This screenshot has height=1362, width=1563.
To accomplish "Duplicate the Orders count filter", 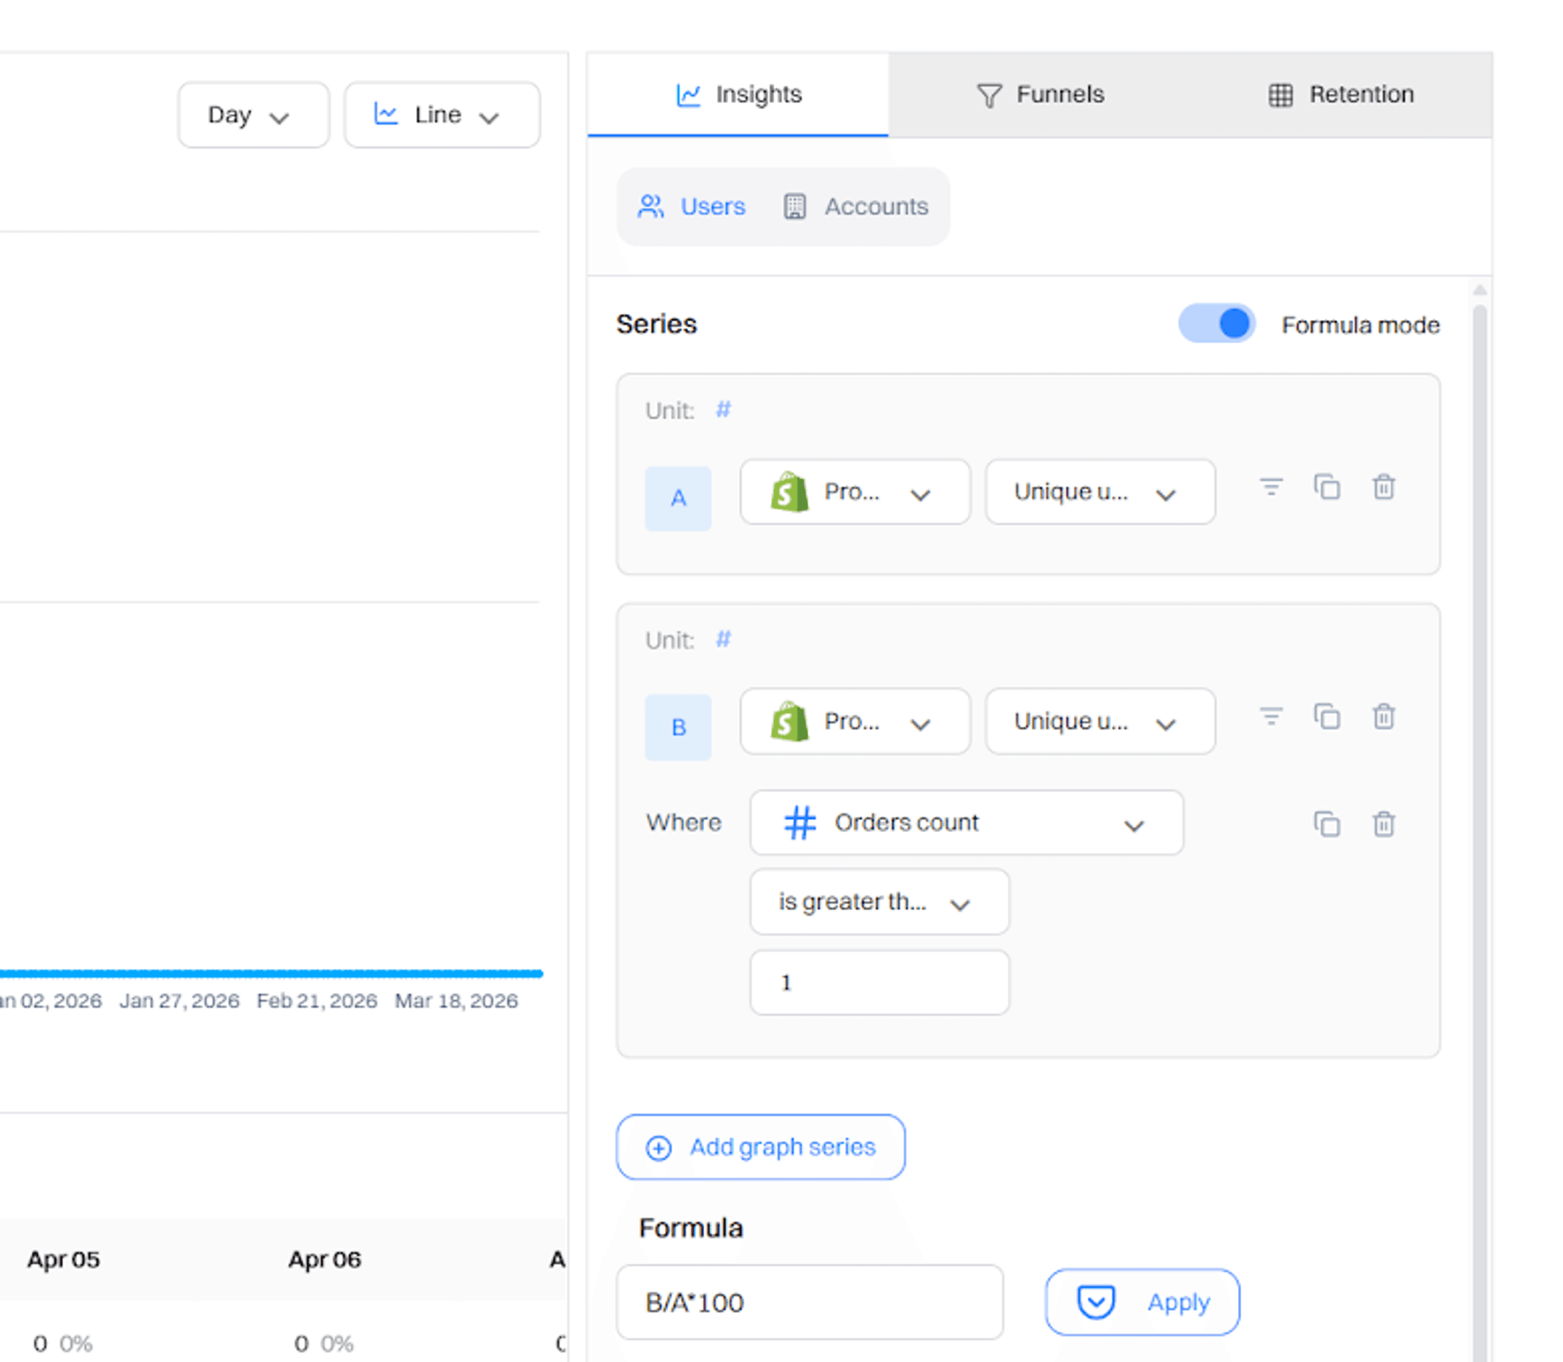I will (x=1327, y=824).
